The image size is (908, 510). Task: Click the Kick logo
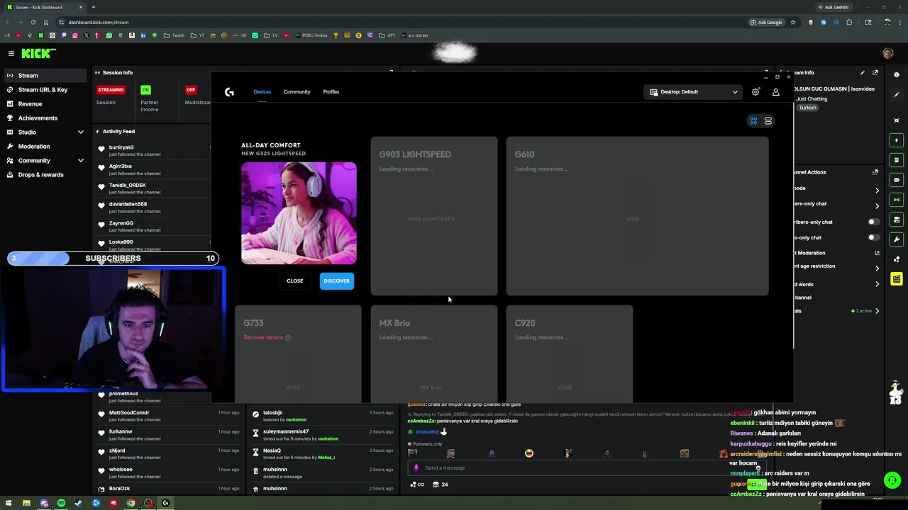(38, 53)
